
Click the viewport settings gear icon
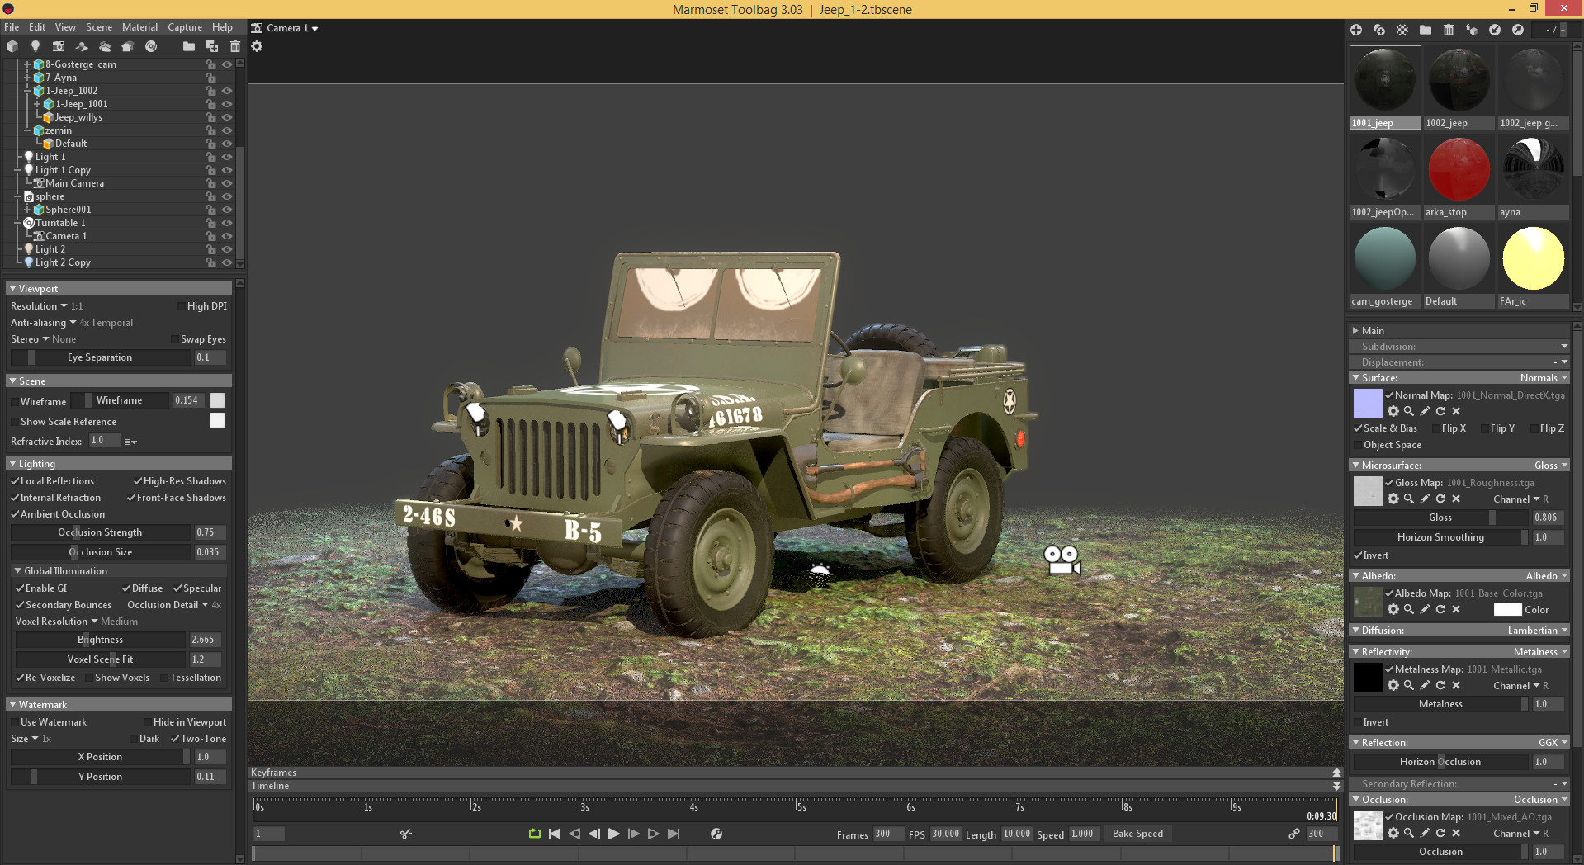tap(257, 46)
